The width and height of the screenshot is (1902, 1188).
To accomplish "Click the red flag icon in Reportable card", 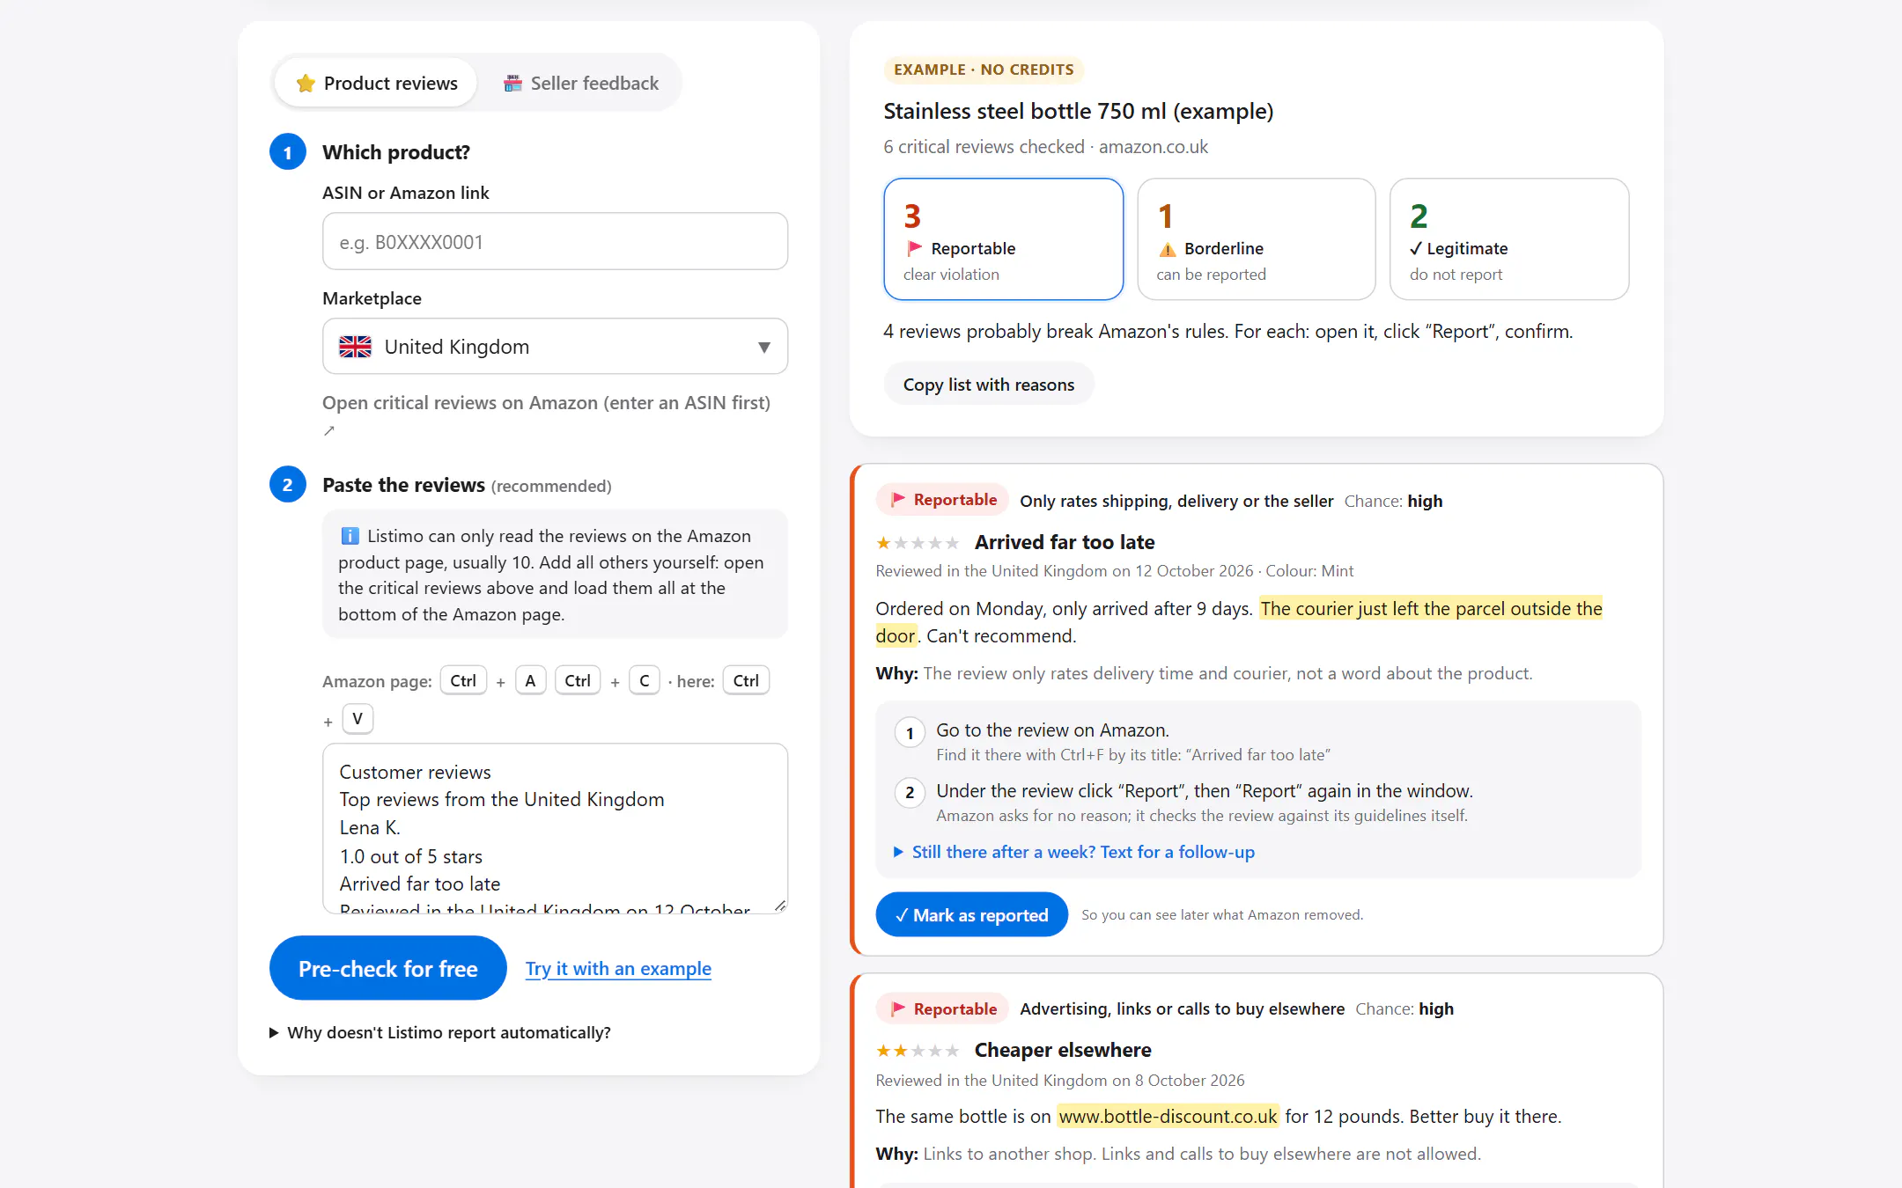I will pos(914,248).
